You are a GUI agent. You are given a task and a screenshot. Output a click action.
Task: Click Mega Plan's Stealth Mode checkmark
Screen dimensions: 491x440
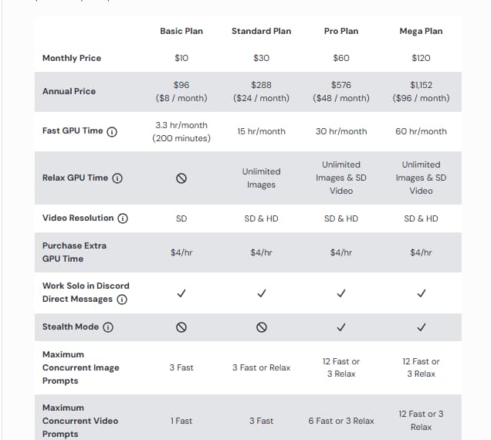(x=421, y=327)
